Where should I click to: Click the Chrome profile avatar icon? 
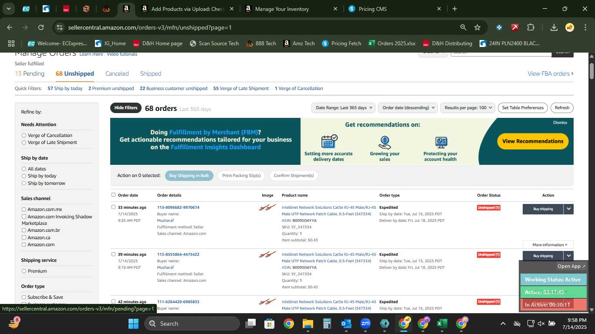[x=570, y=27]
